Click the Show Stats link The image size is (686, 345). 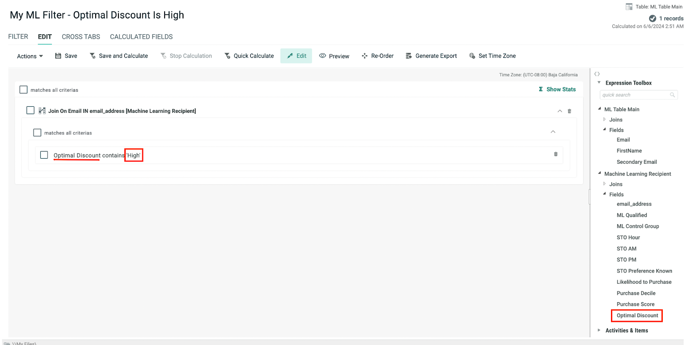click(557, 89)
